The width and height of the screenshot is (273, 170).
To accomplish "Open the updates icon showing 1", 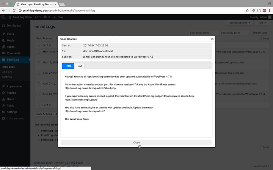I will pyautogui.click(x=38, y=17).
